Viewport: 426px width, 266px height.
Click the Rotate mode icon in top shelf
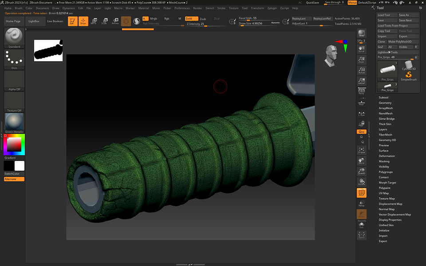(x=115, y=21)
